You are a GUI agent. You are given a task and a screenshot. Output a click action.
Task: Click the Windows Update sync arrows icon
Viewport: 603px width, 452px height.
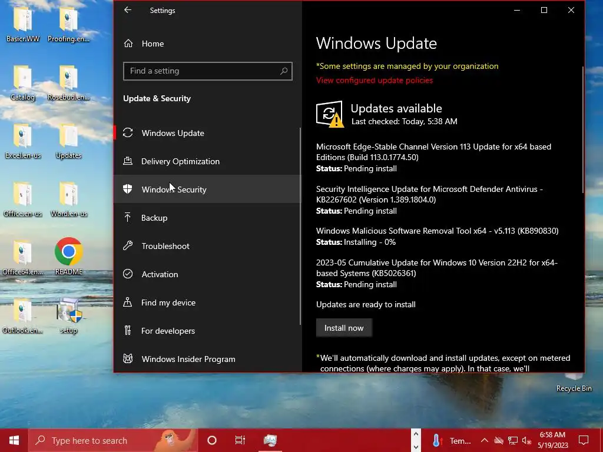pos(128,132)
